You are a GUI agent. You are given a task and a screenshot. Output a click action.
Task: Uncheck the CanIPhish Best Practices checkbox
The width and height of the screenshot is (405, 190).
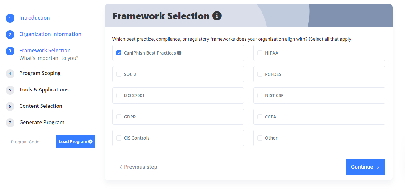(x=119, y=53)
